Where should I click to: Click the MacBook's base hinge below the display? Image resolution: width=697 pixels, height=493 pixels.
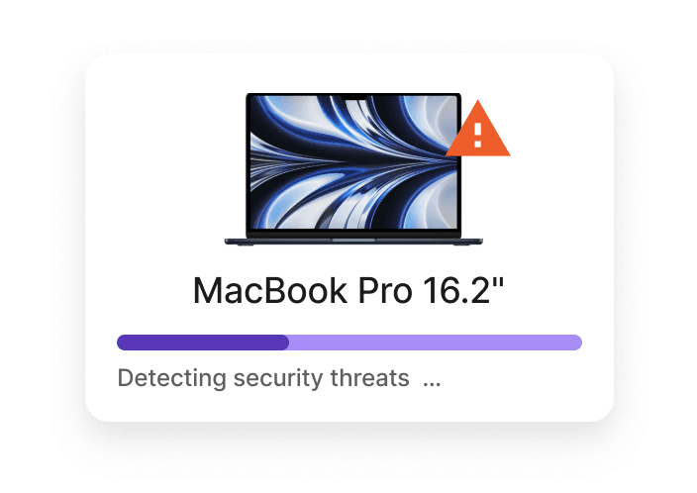[x=353, y=242]
